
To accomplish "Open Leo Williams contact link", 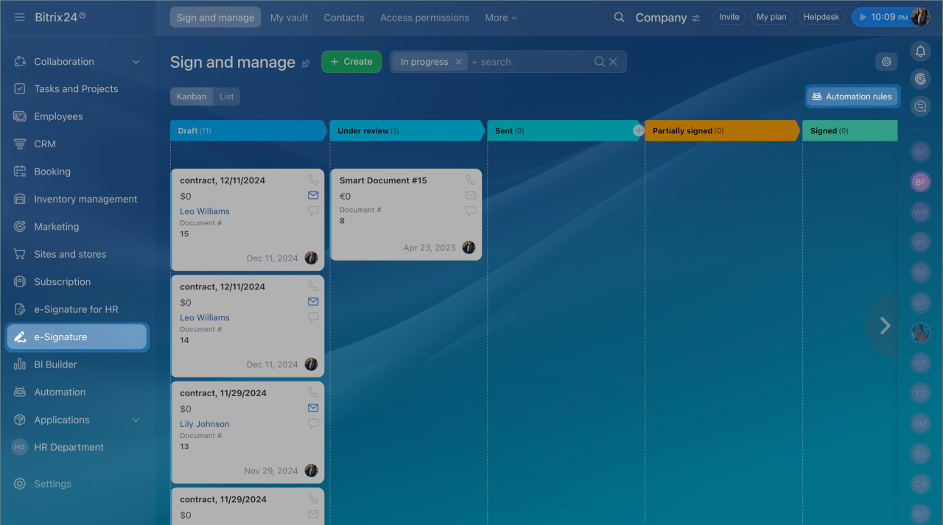I will coord(205,211).
